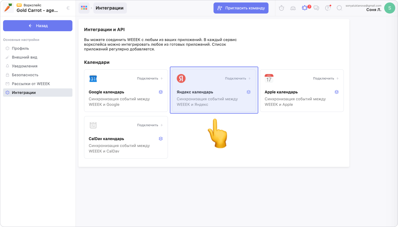Click the search magnifier icon
398x227 pixels.
tap(339, 8)
